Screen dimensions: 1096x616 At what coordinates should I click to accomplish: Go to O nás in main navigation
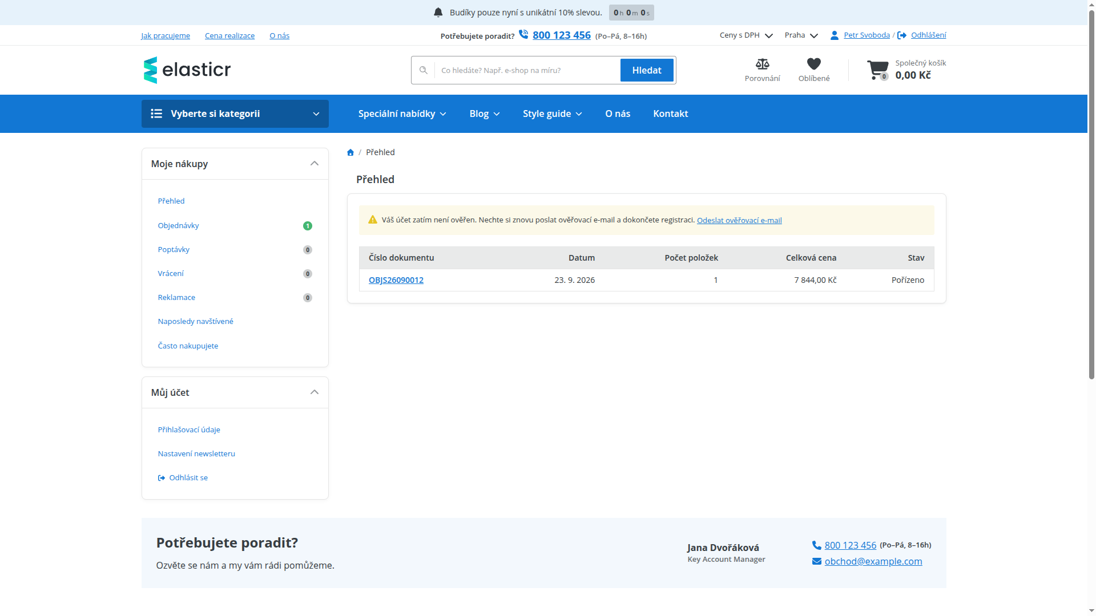[x=618, y=114]
